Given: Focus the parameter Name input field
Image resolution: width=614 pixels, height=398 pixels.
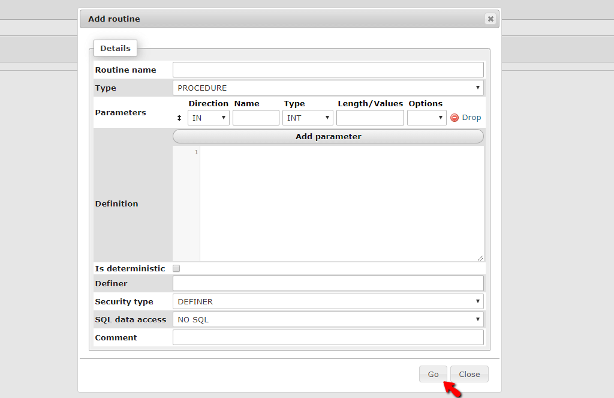Looking at the screenshot, I should click(255, 118).
